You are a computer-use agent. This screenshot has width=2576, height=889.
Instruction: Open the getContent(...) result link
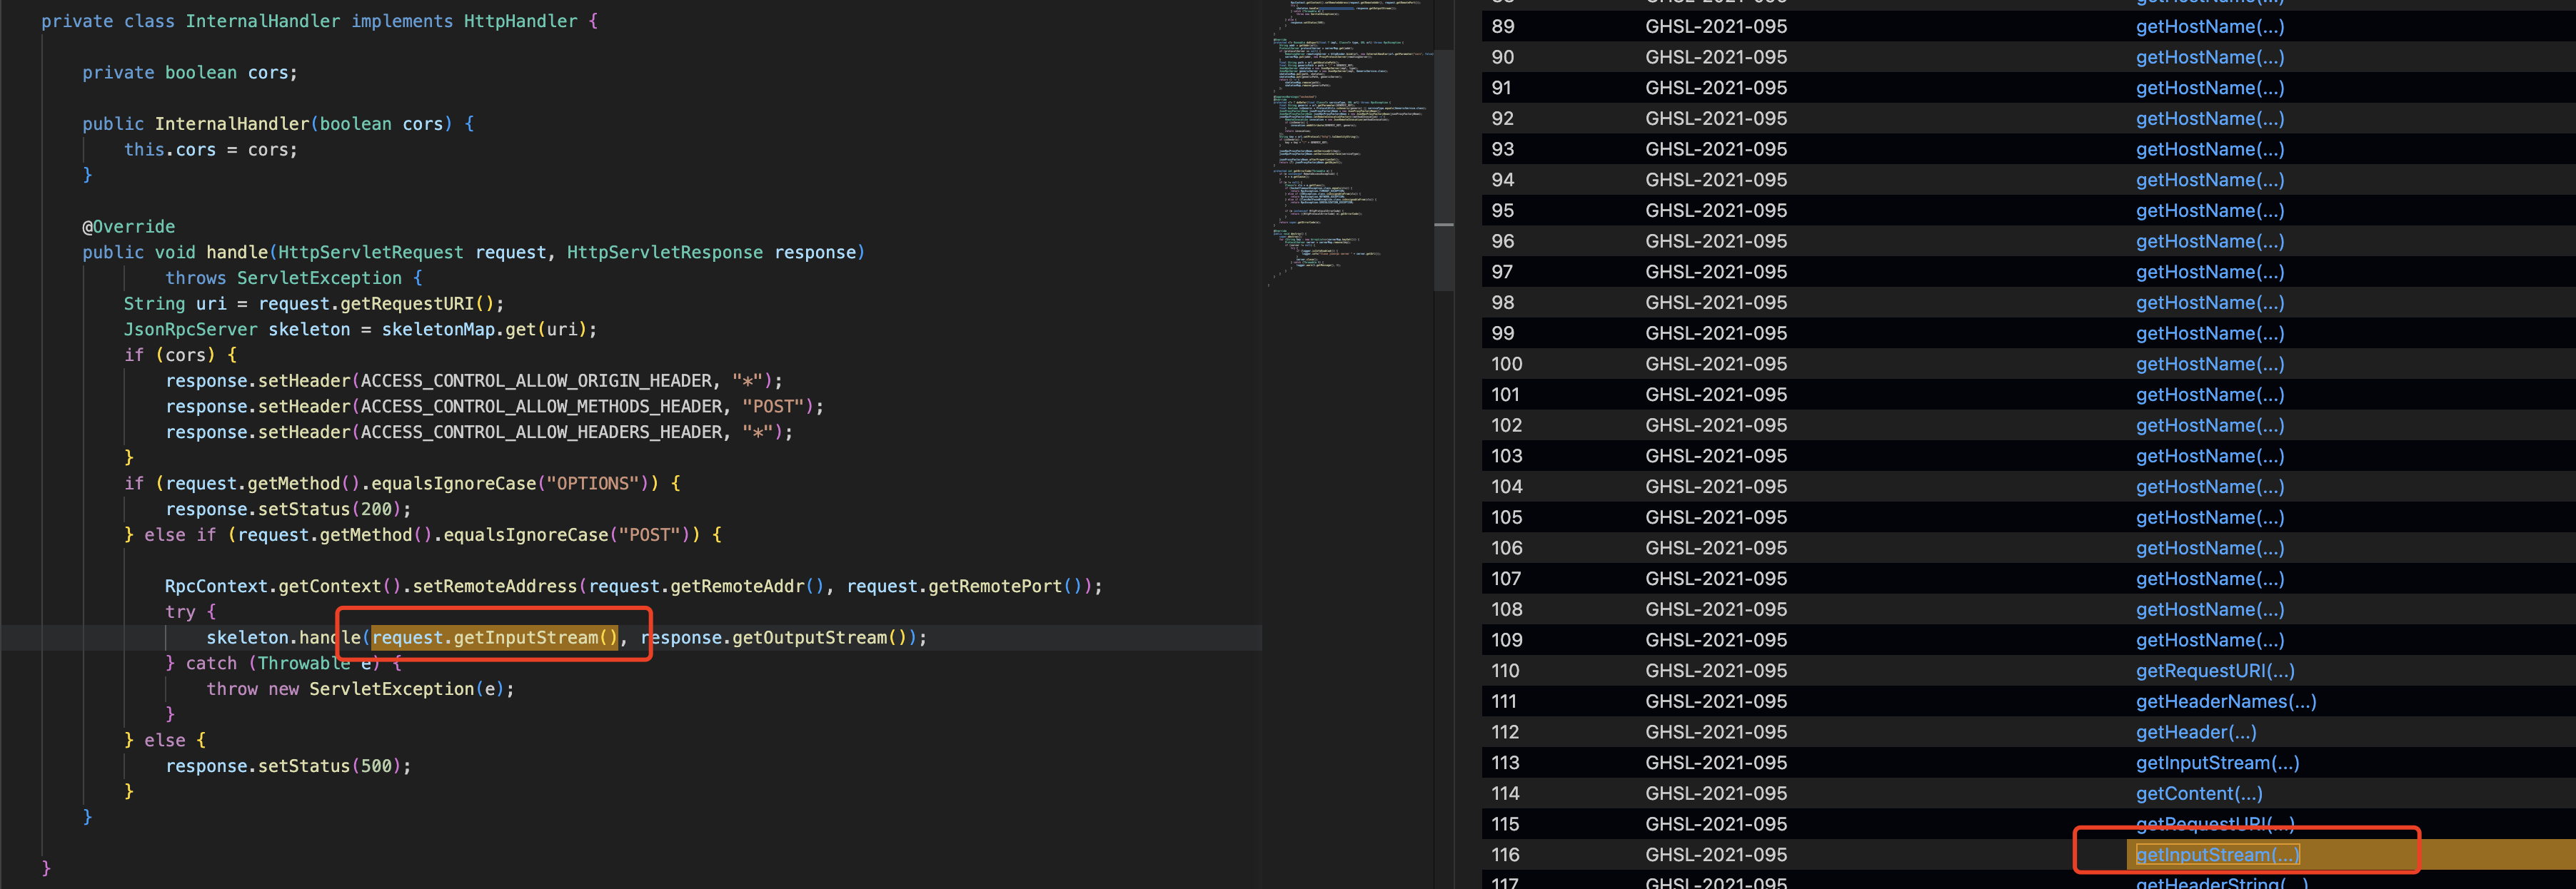click(2199, 794)
